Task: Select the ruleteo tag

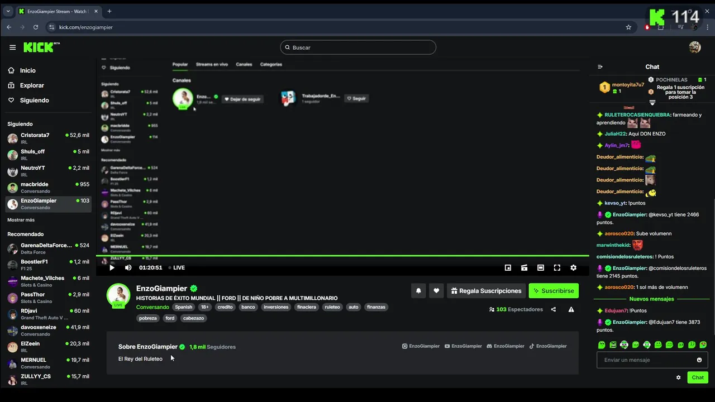Action: 332,307
